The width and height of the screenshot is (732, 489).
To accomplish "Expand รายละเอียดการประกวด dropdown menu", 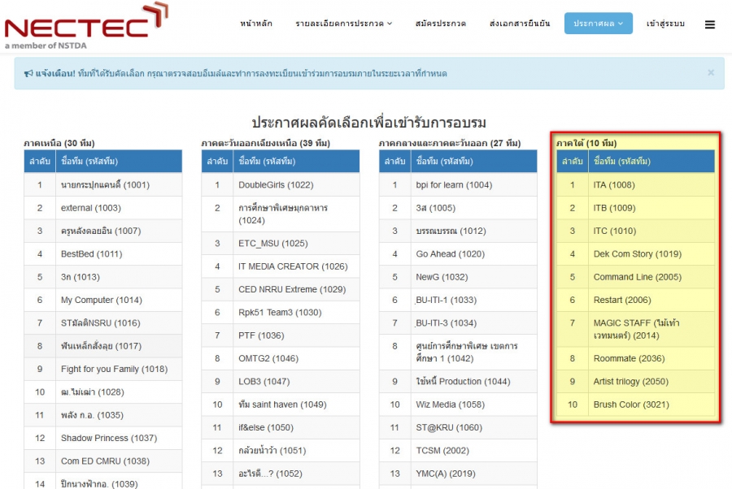I will (343, 24).
